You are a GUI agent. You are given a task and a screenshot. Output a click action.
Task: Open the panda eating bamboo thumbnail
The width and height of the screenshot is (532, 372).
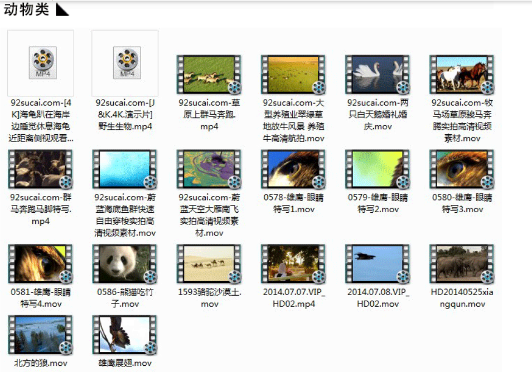click(x=125, y=263)
